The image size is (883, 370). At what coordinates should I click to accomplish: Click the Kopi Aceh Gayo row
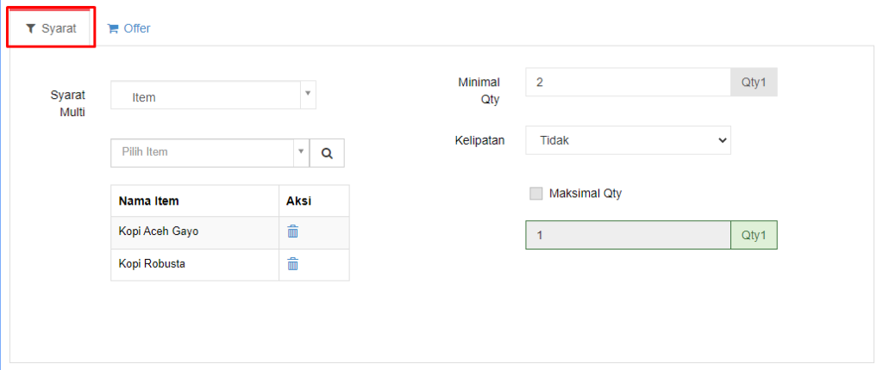(229, 233)
